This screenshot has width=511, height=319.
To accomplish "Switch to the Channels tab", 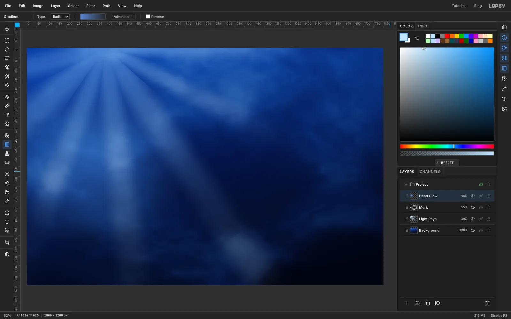I will click(x=430, y=172).
